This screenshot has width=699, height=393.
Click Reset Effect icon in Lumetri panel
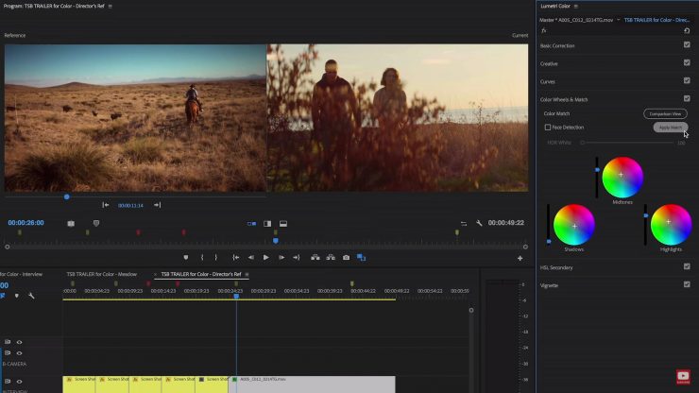(x=686, y=30)
